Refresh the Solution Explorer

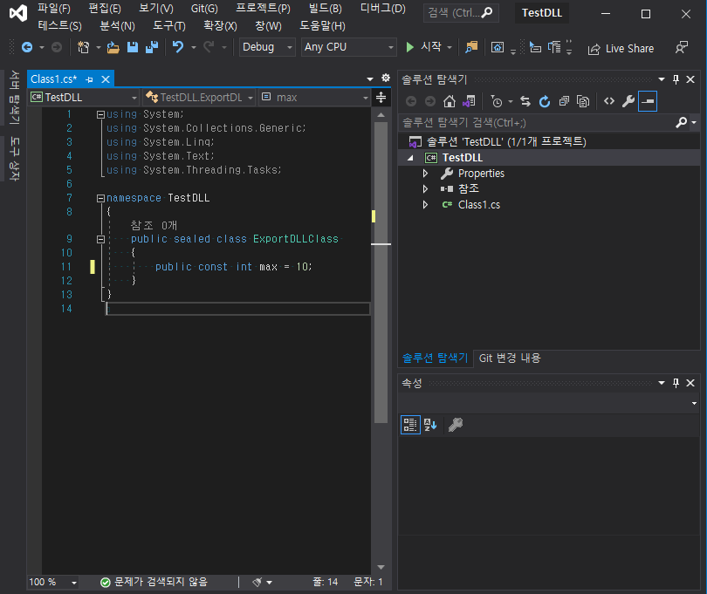(x=545, y=101)
